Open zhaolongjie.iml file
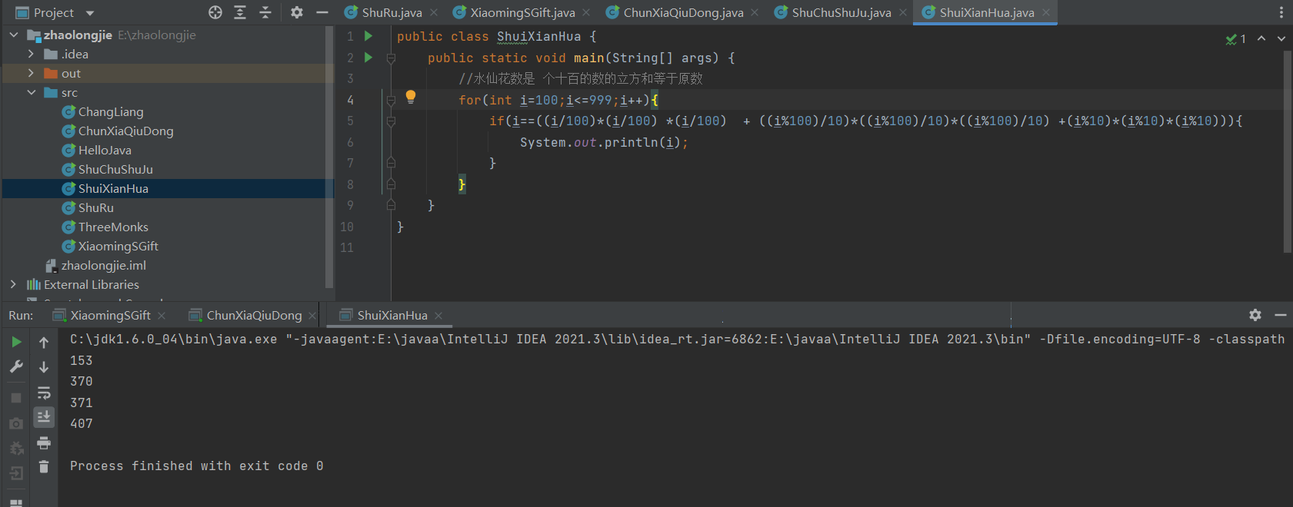The height and width of the screenshot is (507, 1293). 104,265
